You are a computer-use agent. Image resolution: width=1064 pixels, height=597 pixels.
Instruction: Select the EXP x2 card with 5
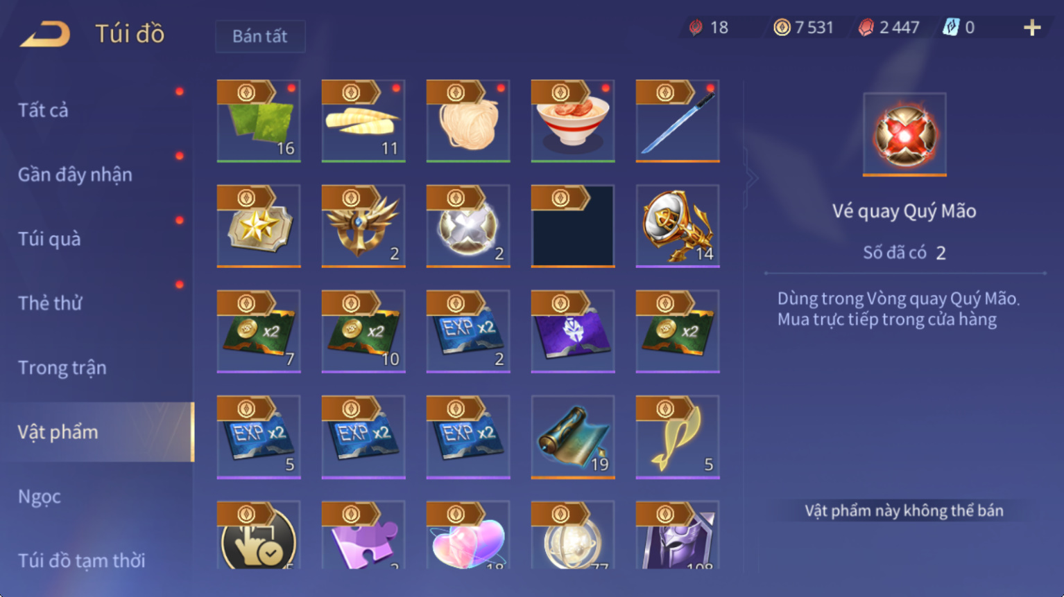click(259, 437)
